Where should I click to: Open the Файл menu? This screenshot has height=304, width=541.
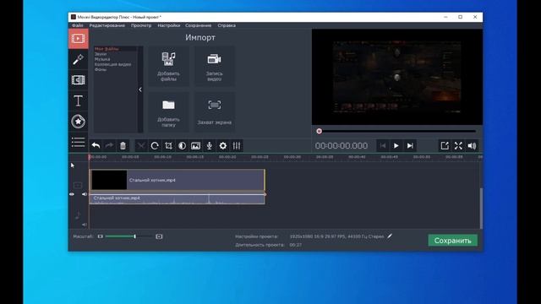pos(78,25)
